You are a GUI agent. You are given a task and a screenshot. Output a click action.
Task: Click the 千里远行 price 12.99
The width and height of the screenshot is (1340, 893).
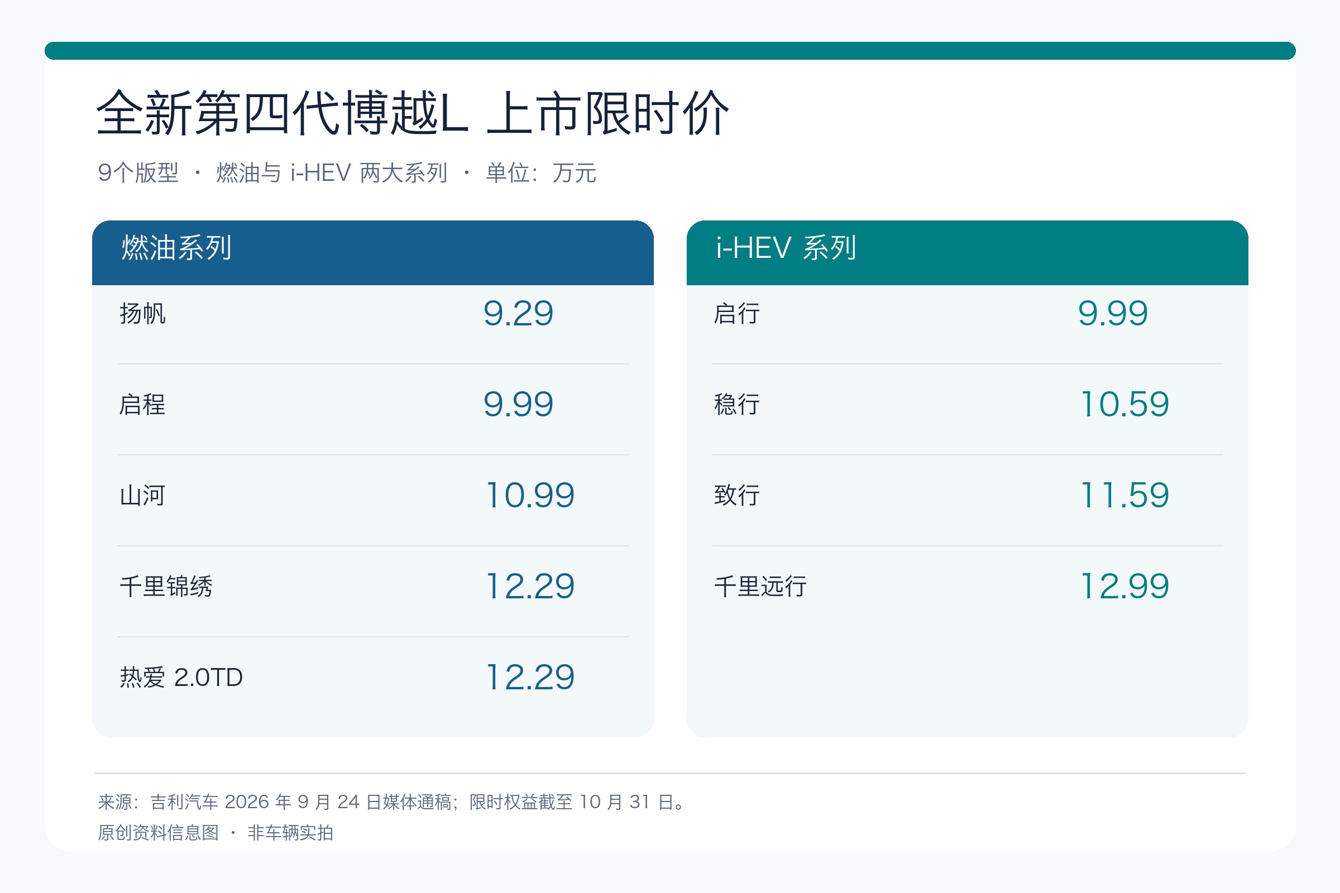1124,586
